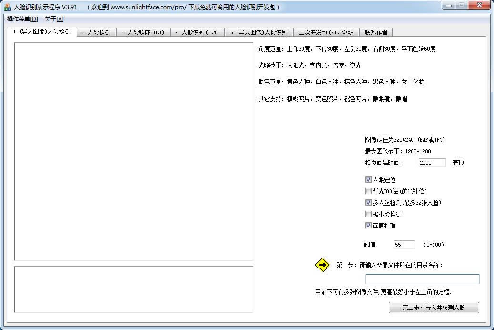Image resolution: width=494 pixels, height=330 pixels.
Task: Click the 第二步:导入并检测人脸 button
Action: coord(434,308)
